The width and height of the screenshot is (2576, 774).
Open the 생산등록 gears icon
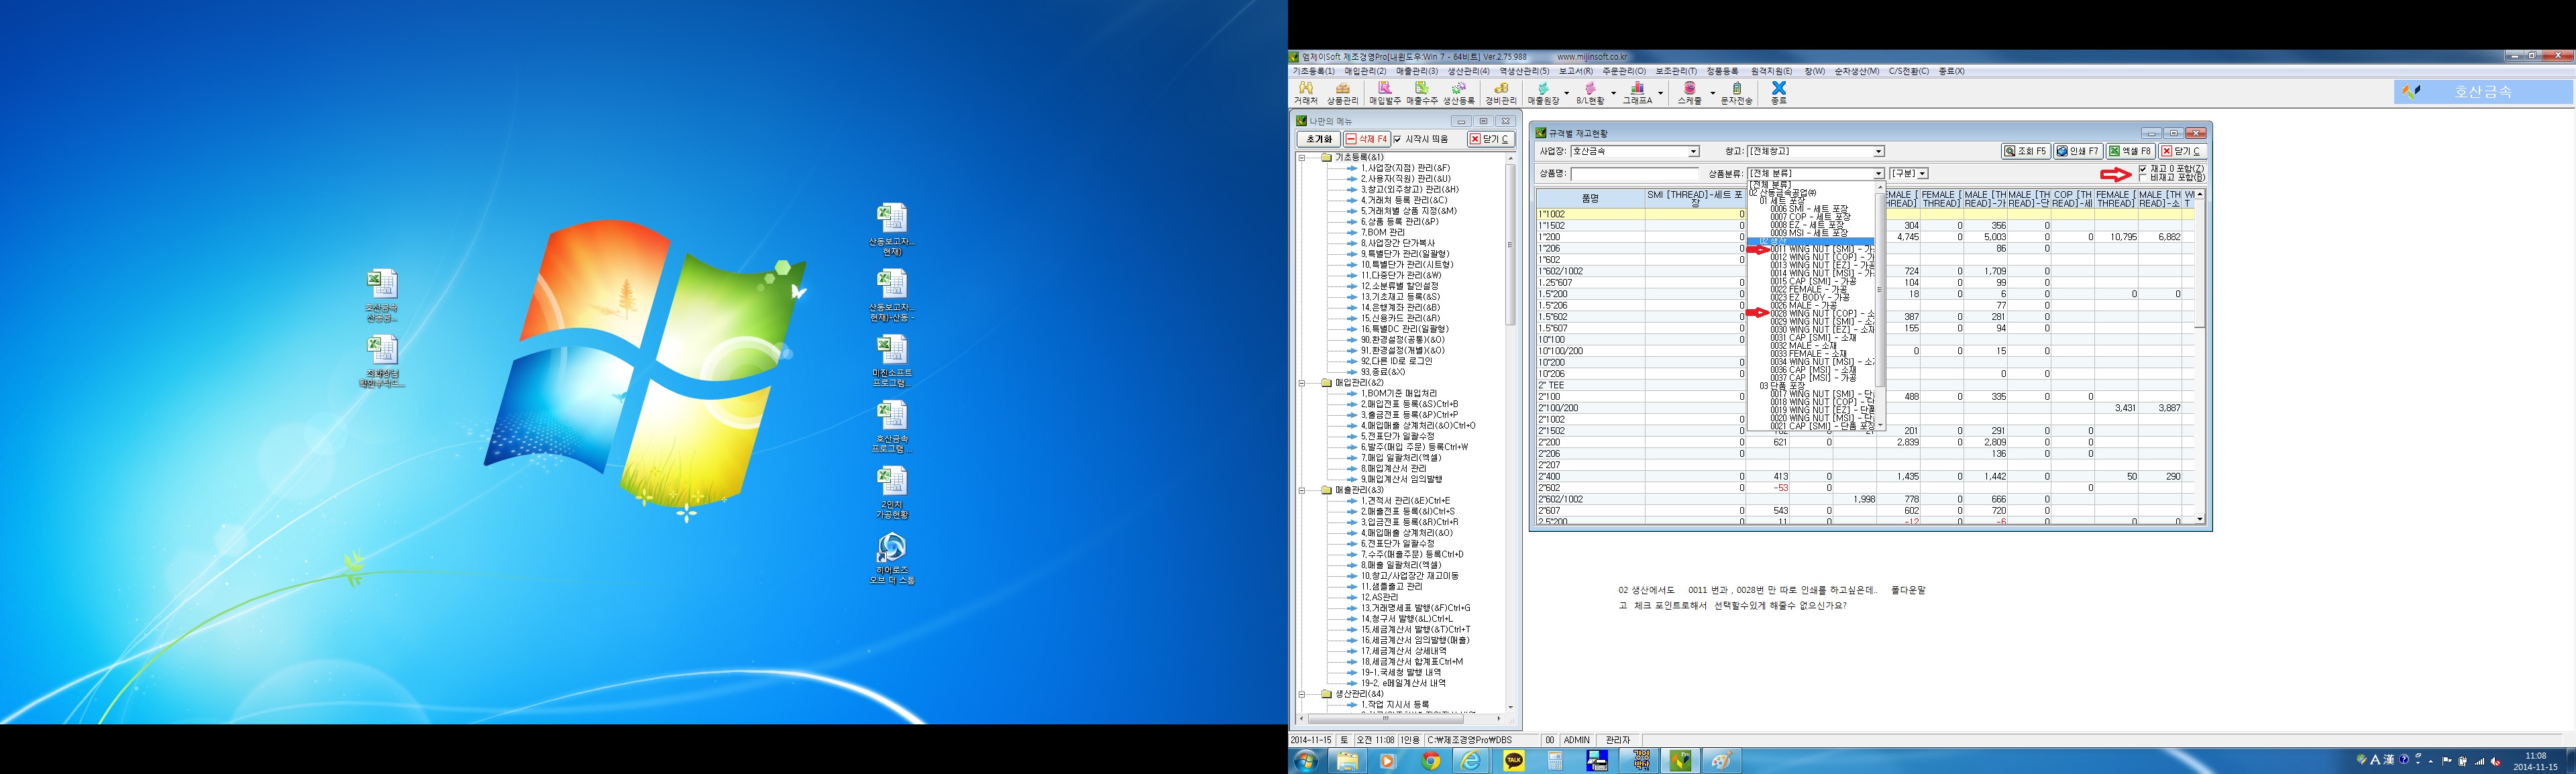click(x=1458, y=93)
